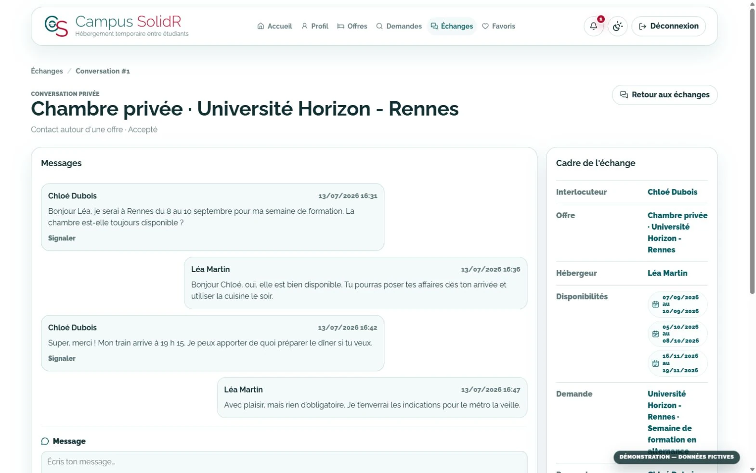Image resolution: width=756 pixels, height=473 pixels.
Task: Open the Chambre privée offer link in sidebar
Action: [678, 233]
